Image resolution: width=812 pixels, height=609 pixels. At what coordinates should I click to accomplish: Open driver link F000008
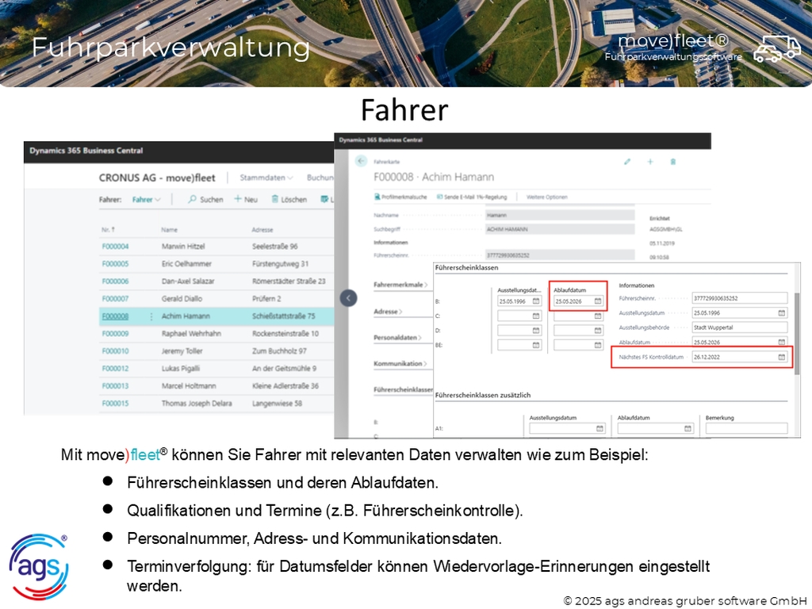(115, 316)
